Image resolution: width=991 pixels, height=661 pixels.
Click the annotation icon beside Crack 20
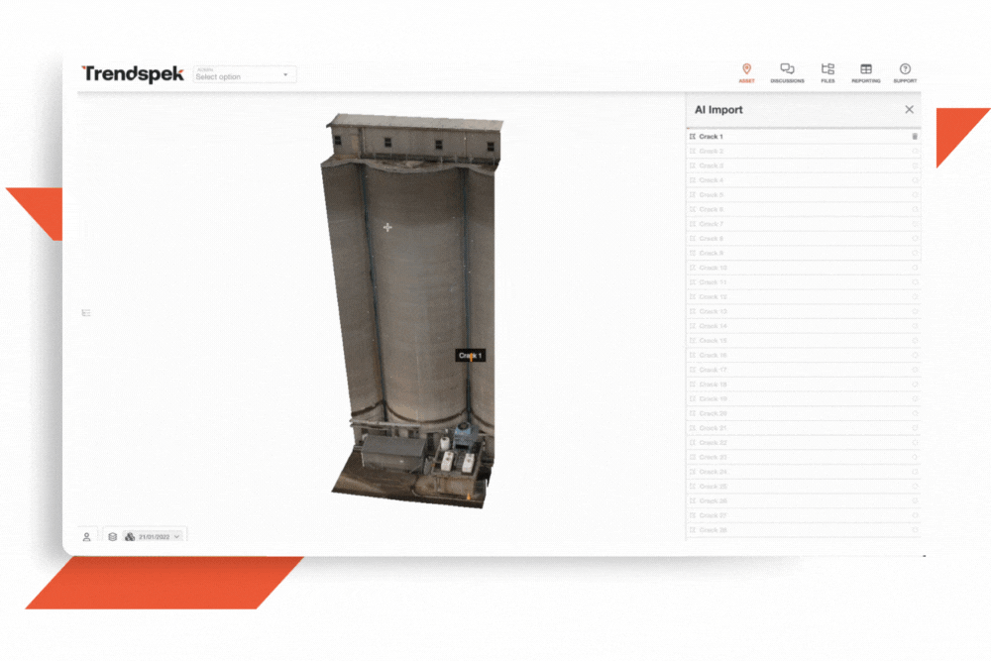point(693,413)
